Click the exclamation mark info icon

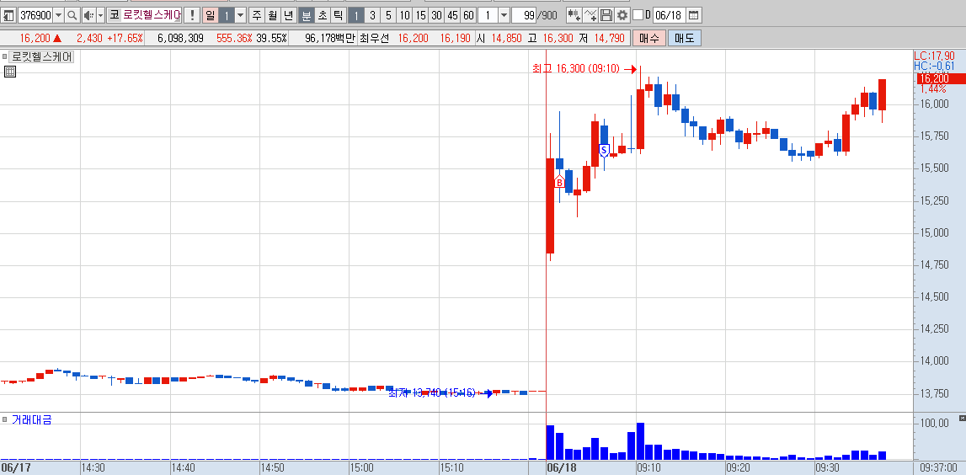point(192,15)
